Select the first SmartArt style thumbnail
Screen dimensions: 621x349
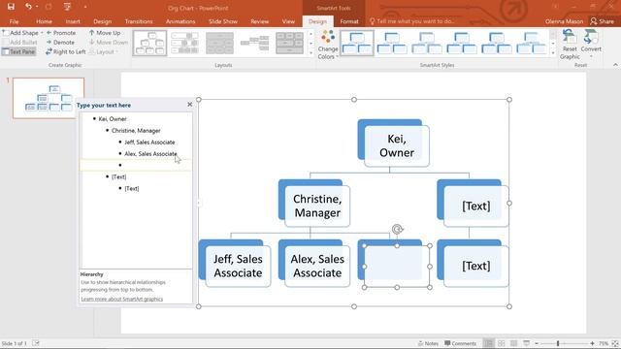pos(357,43)
